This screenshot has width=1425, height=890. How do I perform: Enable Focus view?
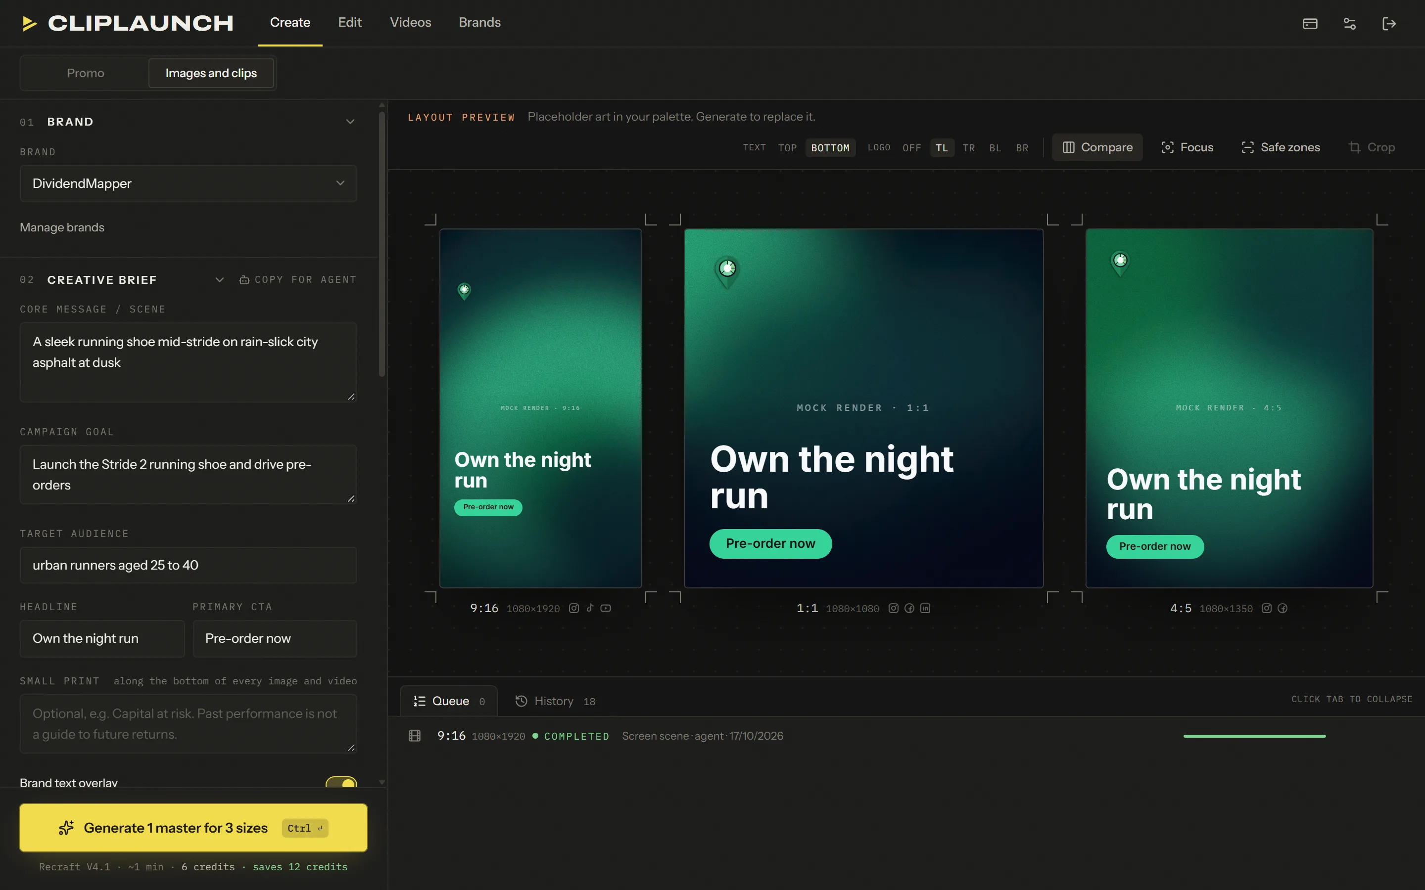(x=1187, y=147)
